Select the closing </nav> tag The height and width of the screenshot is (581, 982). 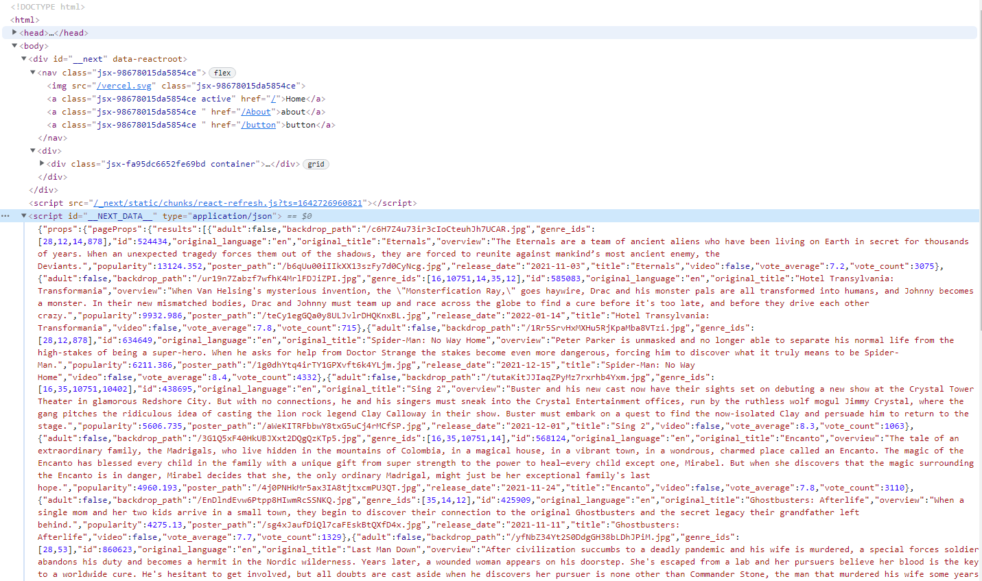pyautogui.click(x=53, y=138)
